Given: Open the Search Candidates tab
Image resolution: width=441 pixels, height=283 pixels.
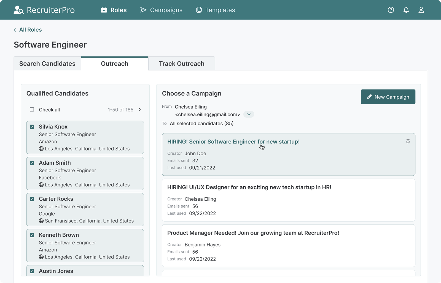Looking at the screenshot, I should (47, 64).
